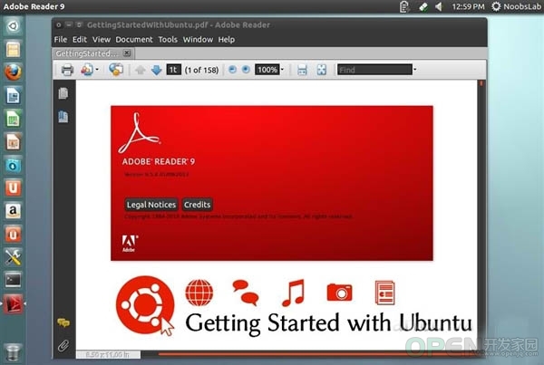Image resolution: width=544 pixels, height=365 pixels.
Task: Click the page number input box
Action: [173, 70]
